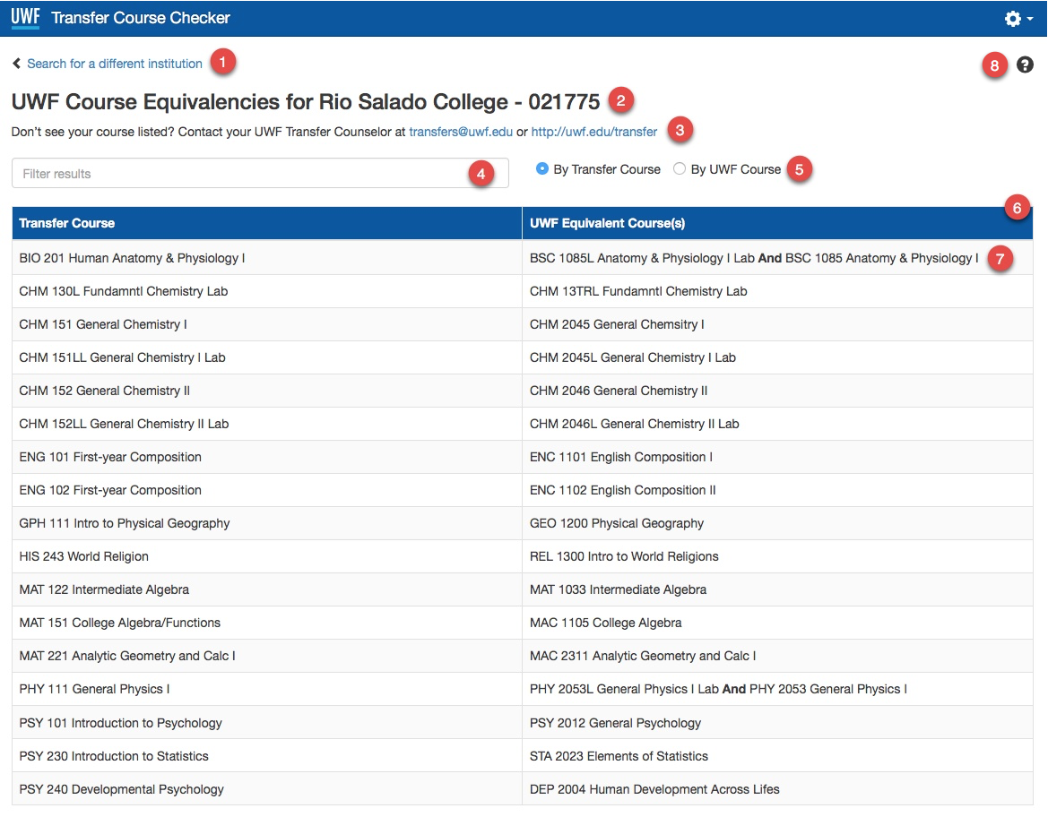Select PHY 111 General Physics I
This screenshot has height=817, width=1048.
(94, 690)
